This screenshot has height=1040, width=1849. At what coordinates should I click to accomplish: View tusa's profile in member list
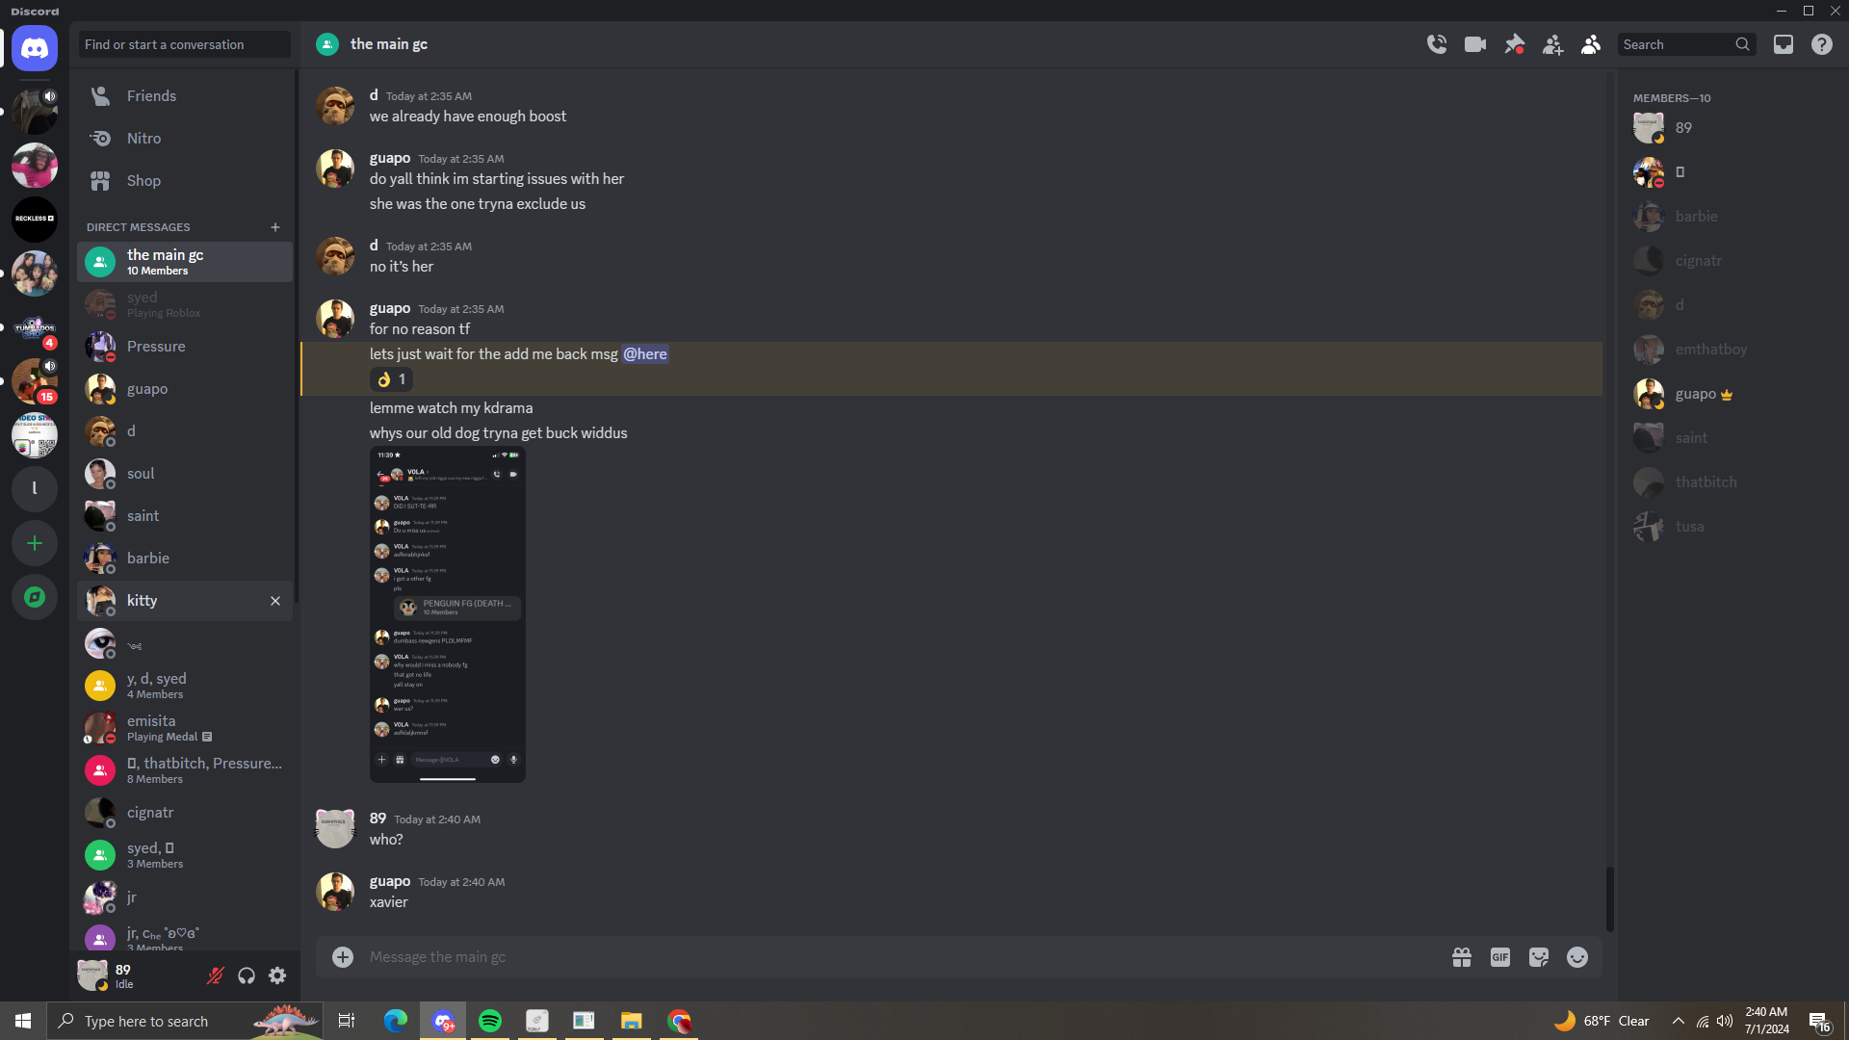[x=1728, y=527]
